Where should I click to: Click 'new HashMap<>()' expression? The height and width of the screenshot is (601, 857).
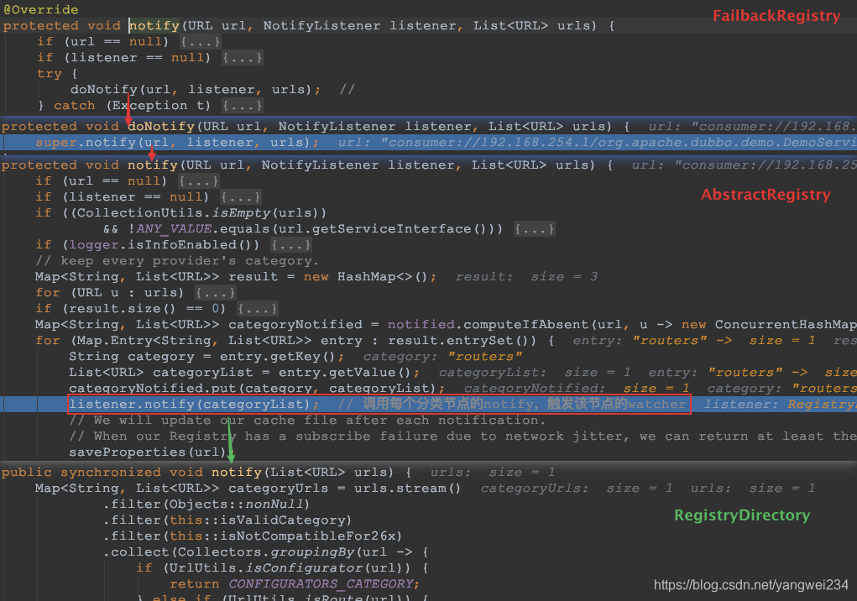tap(366, 277)
